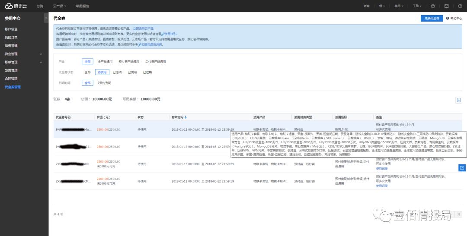Select 全部 in the 产品 filter
467x236 pixels.
pyautogui.click(x=87, y=62)
